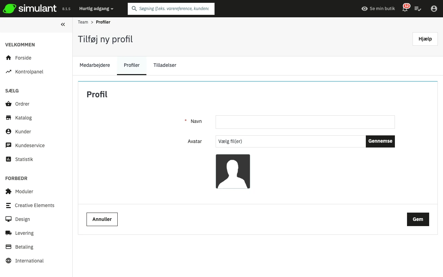Image resolution: width=443 pixels, height=277 pixels.
Task: Expand the Katalog menu item
Action: point(23,118)
